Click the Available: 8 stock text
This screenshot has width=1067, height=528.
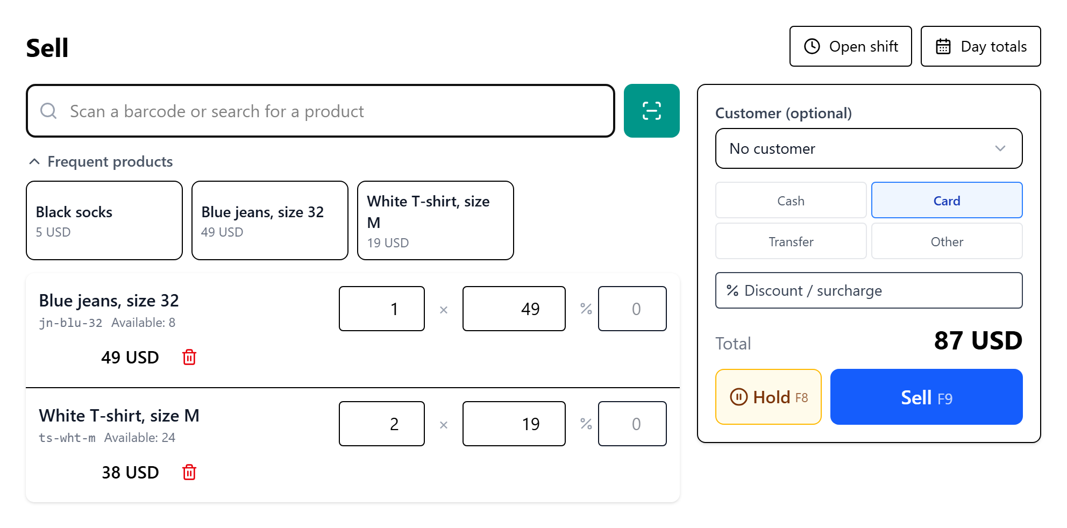click(x=144, y=323)
